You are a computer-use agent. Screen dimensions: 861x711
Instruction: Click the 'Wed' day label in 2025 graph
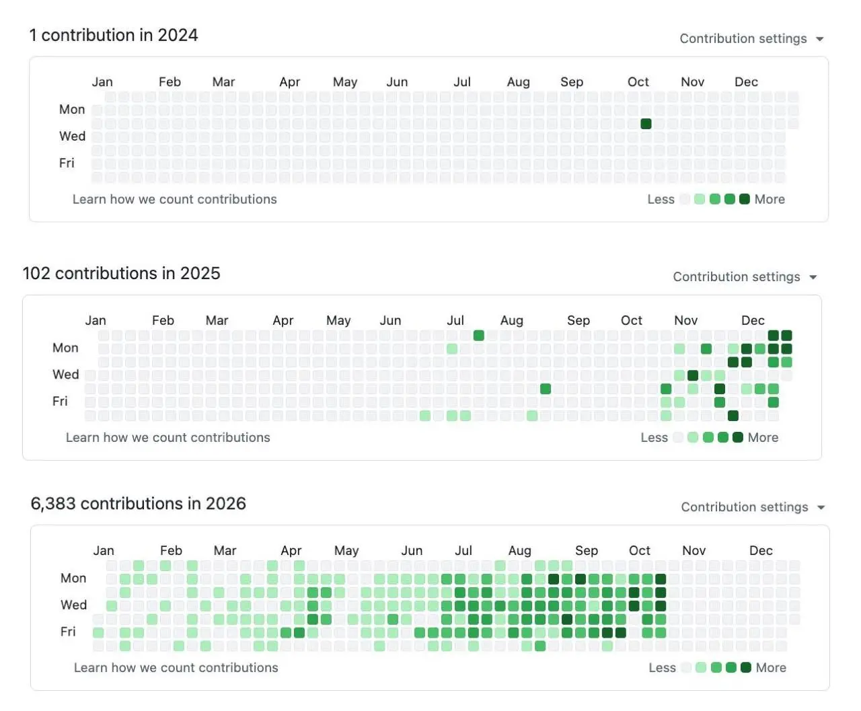click(x=66, y=374)
